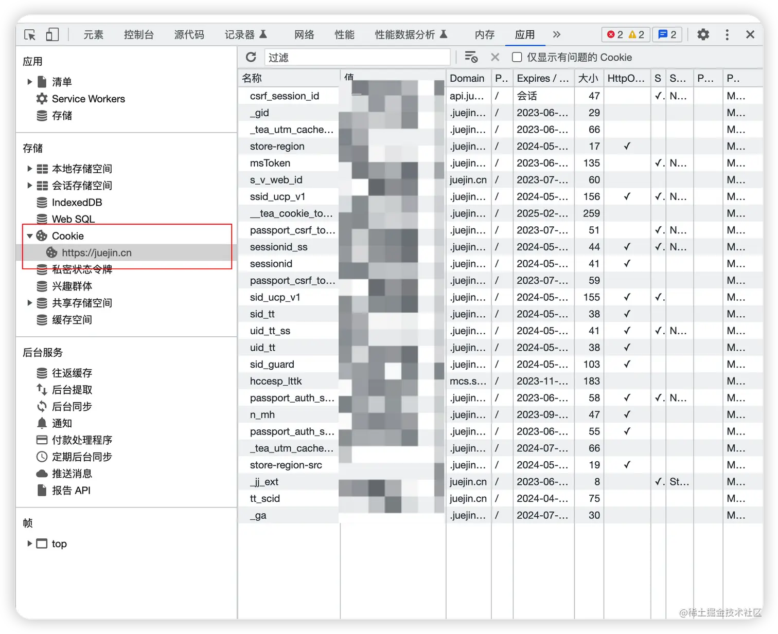
Task: Expand the top frame node
Action: pyautogui.click(x=29, y=544)
